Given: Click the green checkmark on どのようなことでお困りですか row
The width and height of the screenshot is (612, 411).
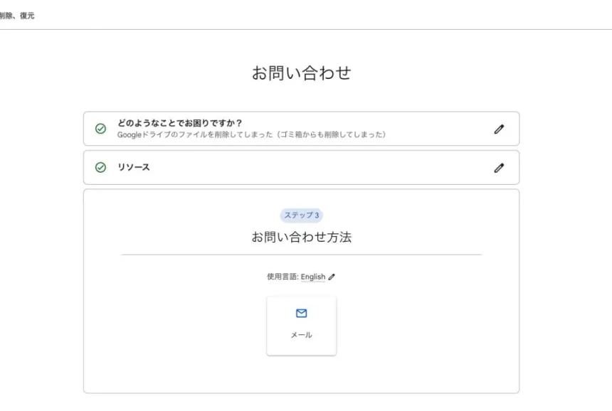Looking at the screenshot, I should tap(101, 129).
